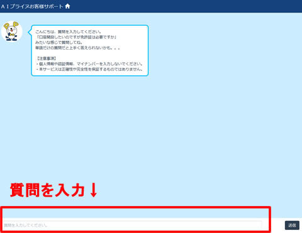Viewport: 302px width, 233px height.
Task: Click the AIプライヌお客様サポート header title
Action: 32,6
